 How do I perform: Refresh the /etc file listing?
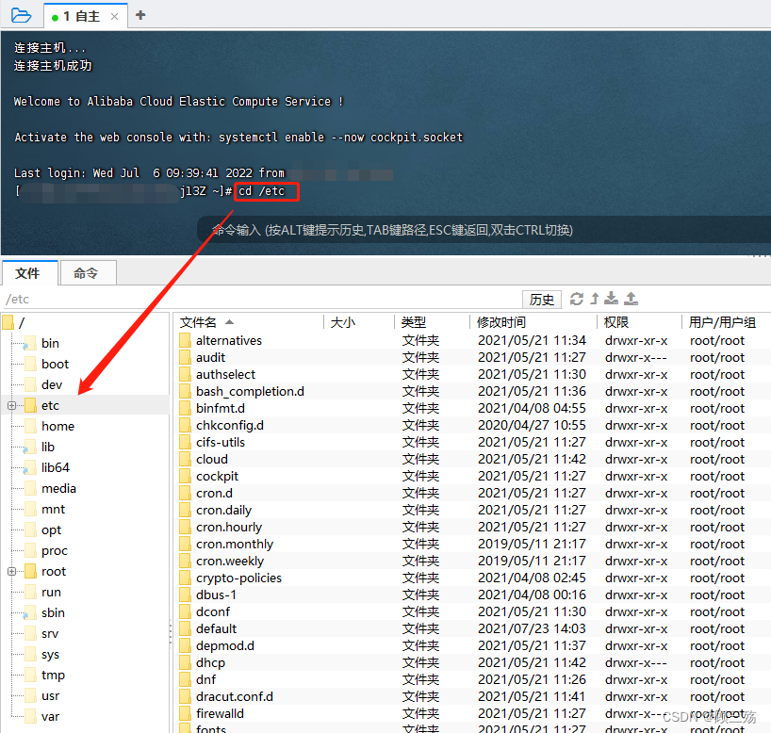(575, 298)
